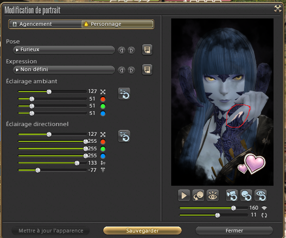Click ambient green color dot
Viewport: 286px width, 238px height.
(103, 106)
